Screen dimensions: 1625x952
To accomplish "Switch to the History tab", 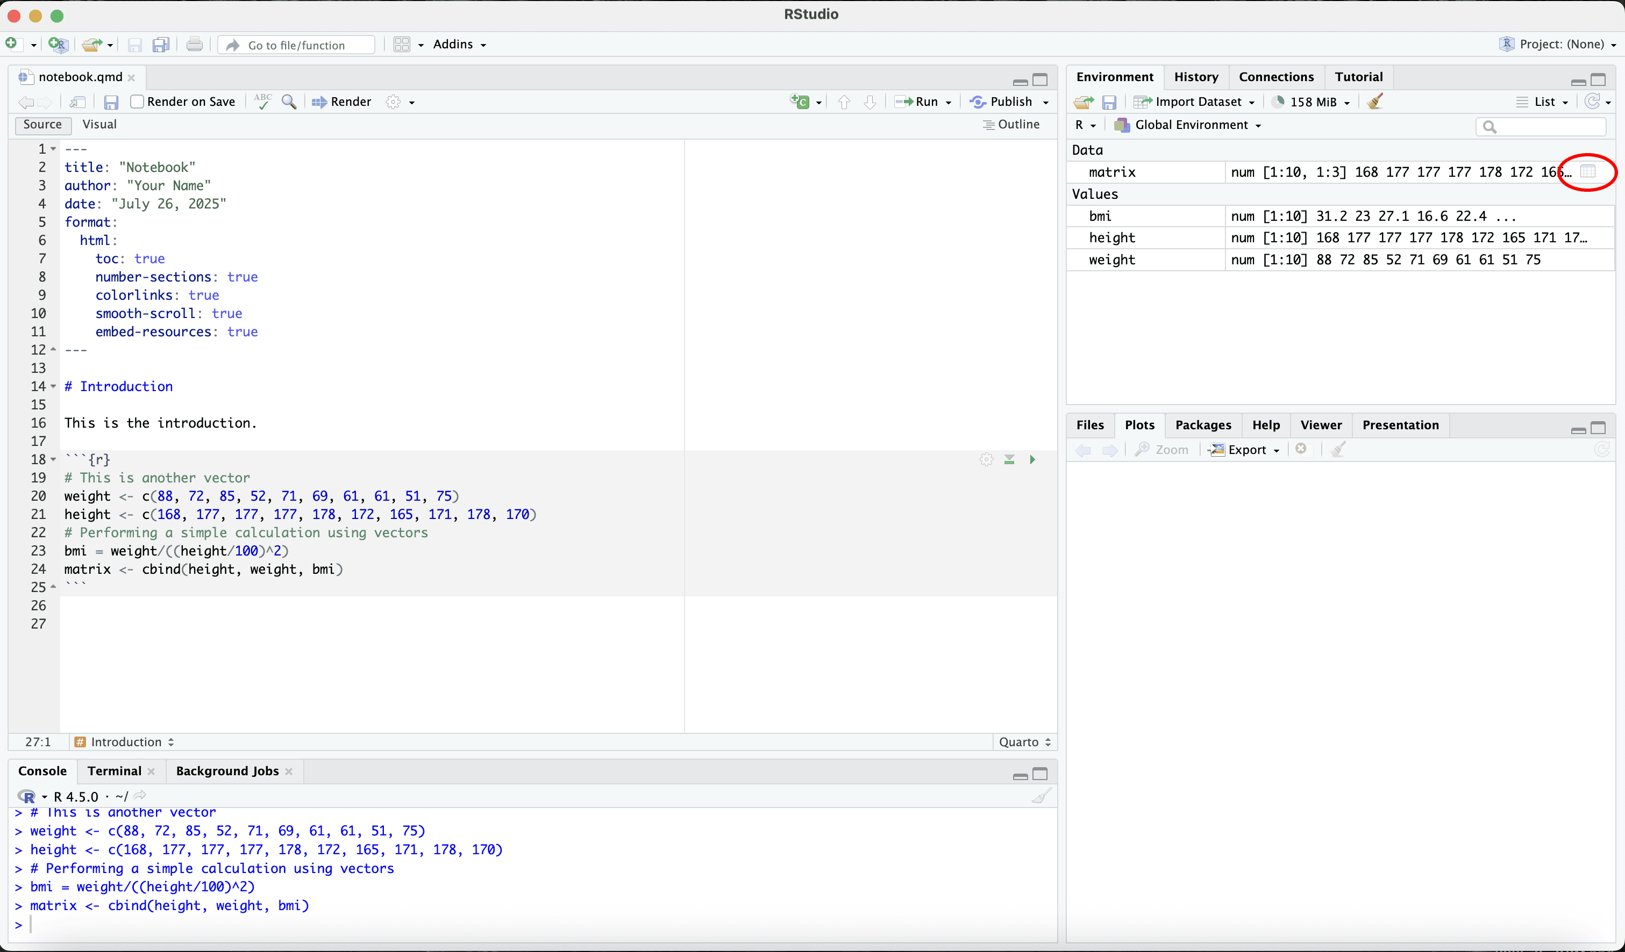I will click(1195, 77).
